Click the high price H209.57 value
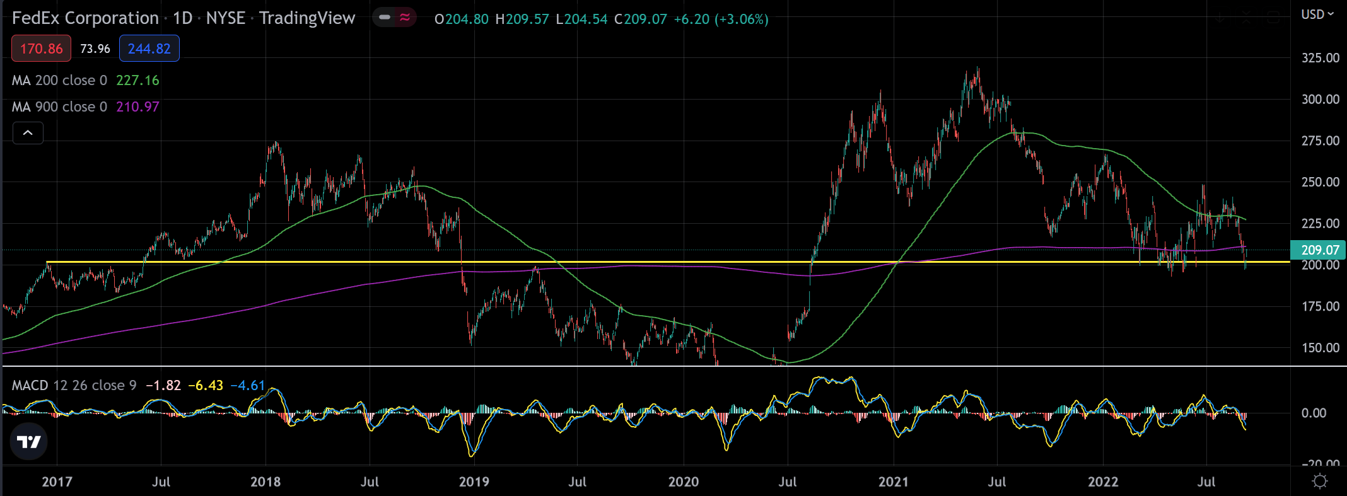1347x496 pixels. [522, 20]
